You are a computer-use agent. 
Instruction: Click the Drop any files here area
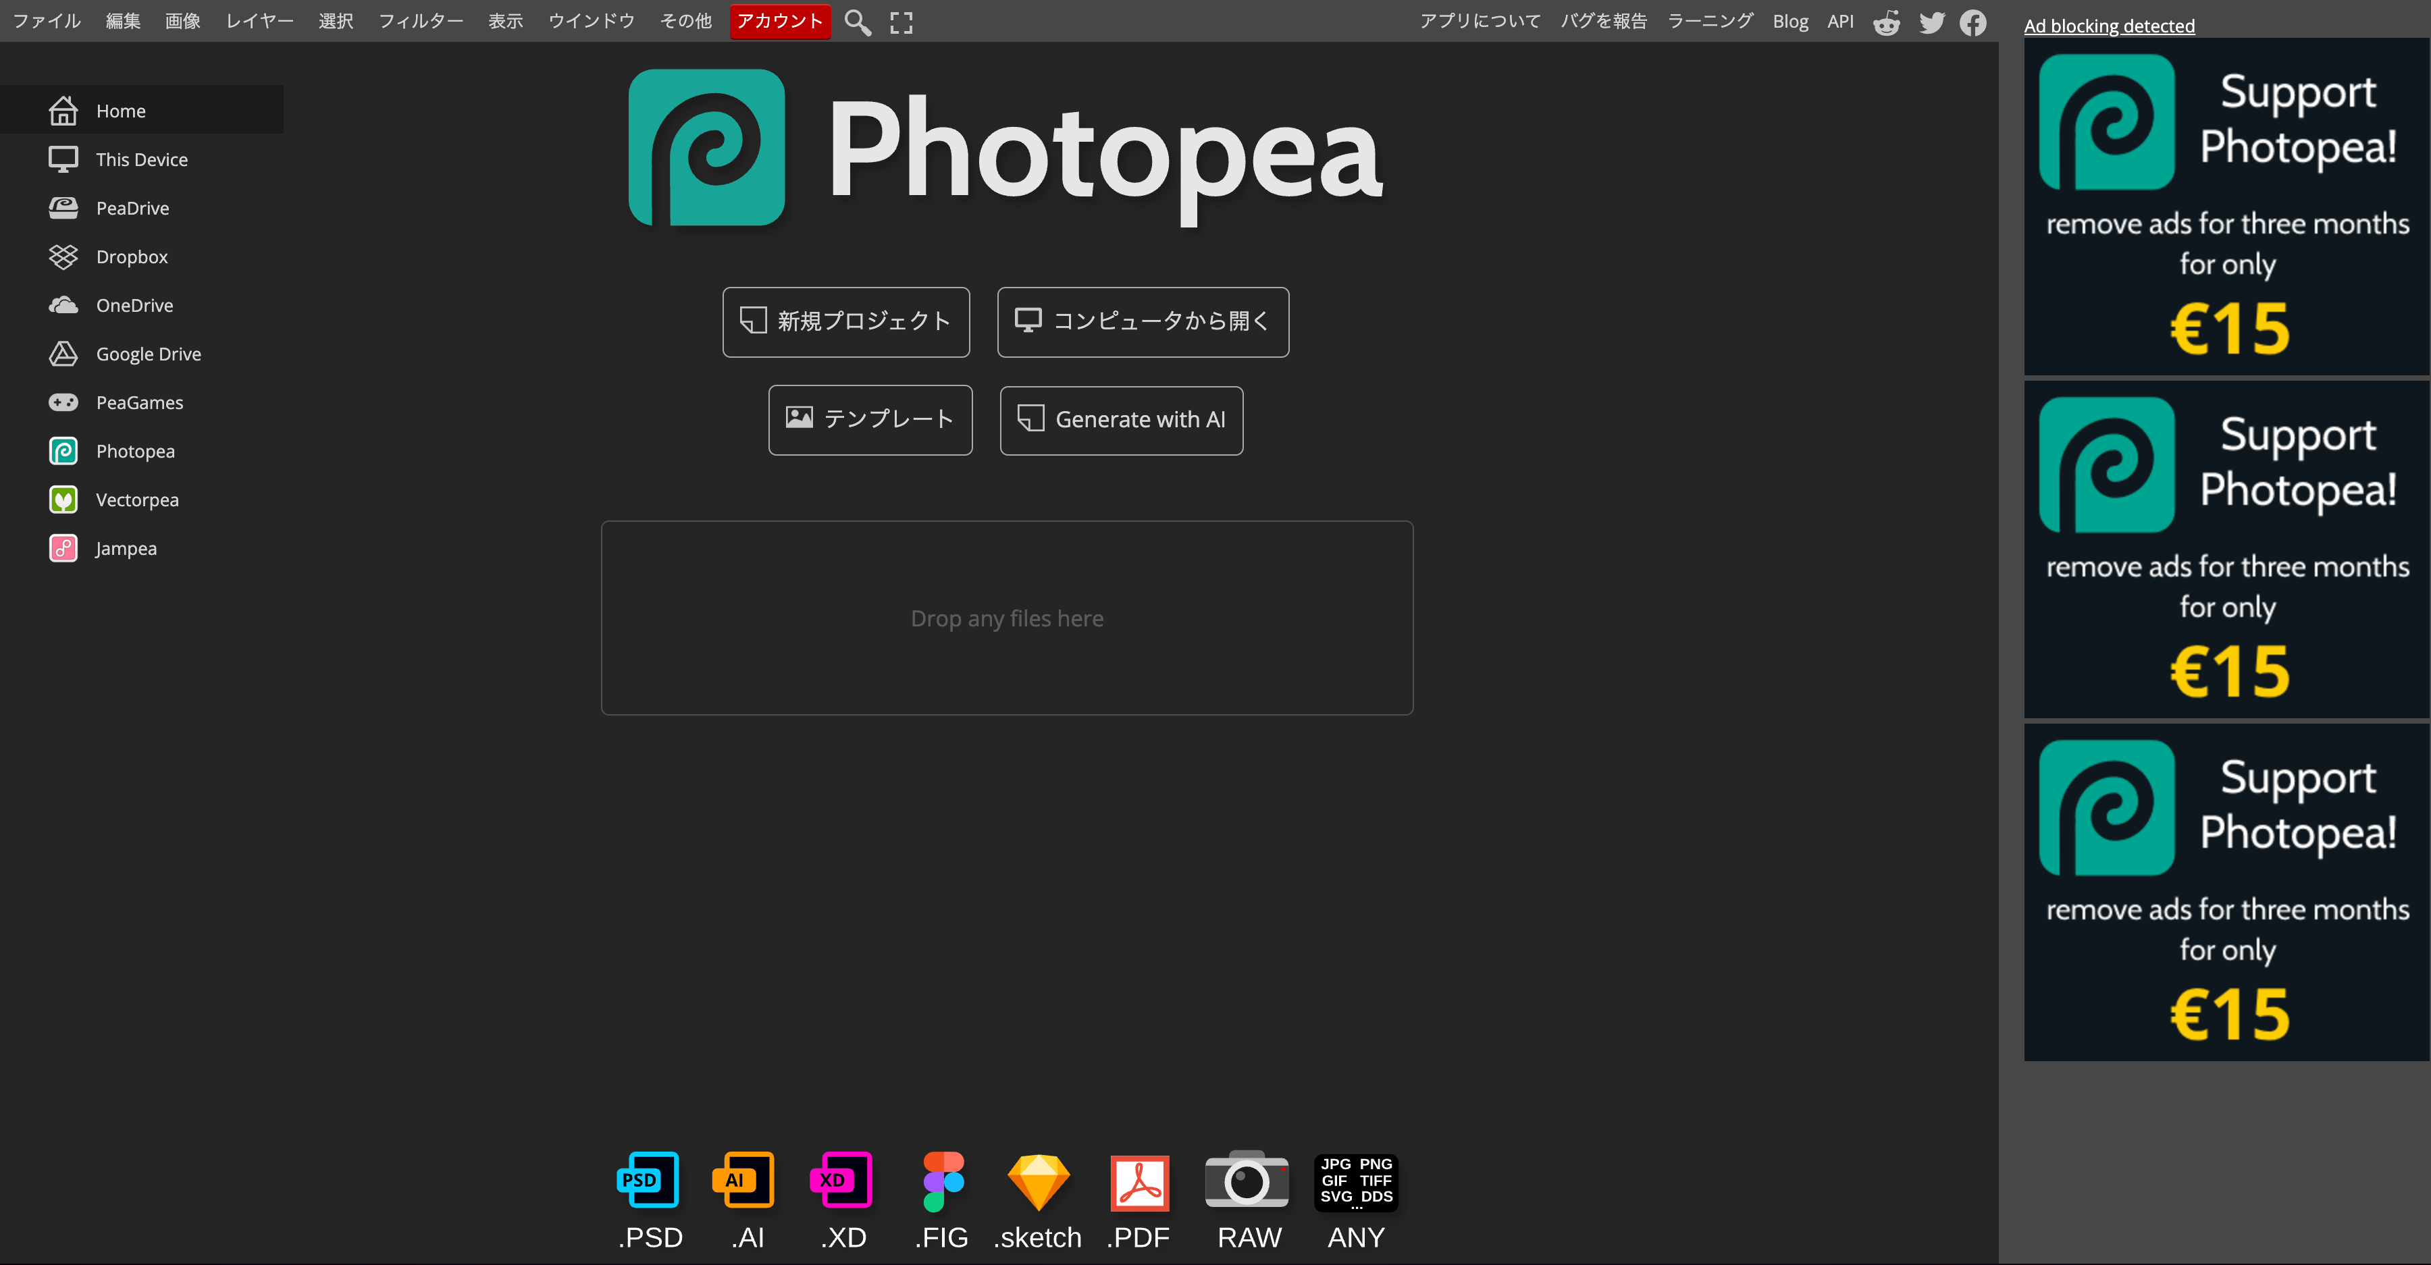click(1007, 618)
